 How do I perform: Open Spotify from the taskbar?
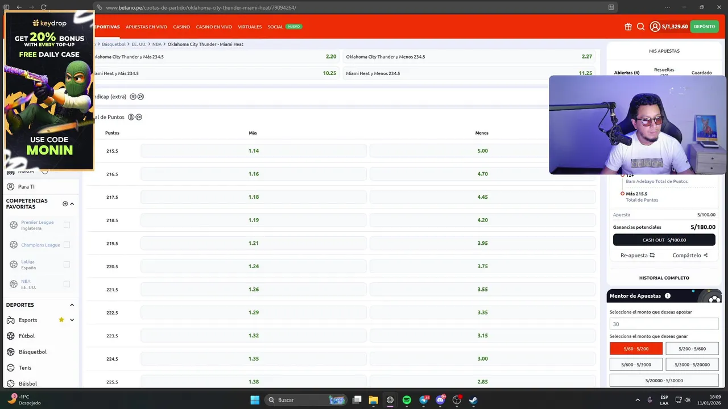(x=407, y=400)
